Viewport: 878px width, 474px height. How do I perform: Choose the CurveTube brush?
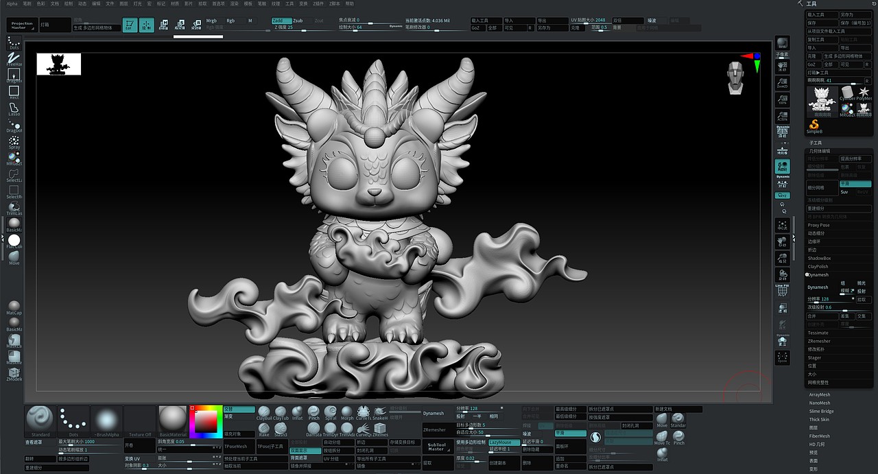pyautogui.click(x=364, y=412)
